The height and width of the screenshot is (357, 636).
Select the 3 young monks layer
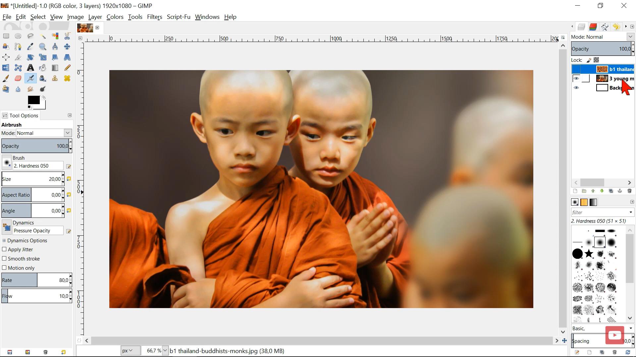pyautogui.click(x=616, y=79)
